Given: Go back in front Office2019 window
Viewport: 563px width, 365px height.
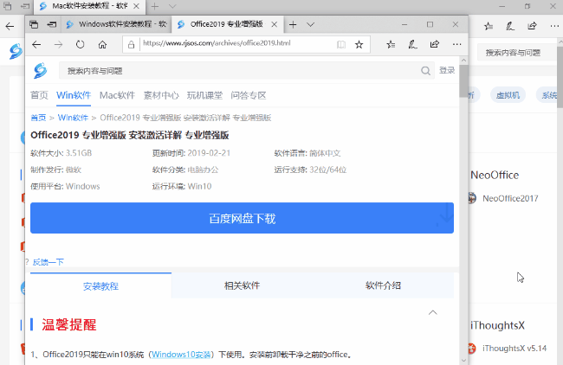Looking at the screenshot, I should pyautogui.click(x=36, y=44).
